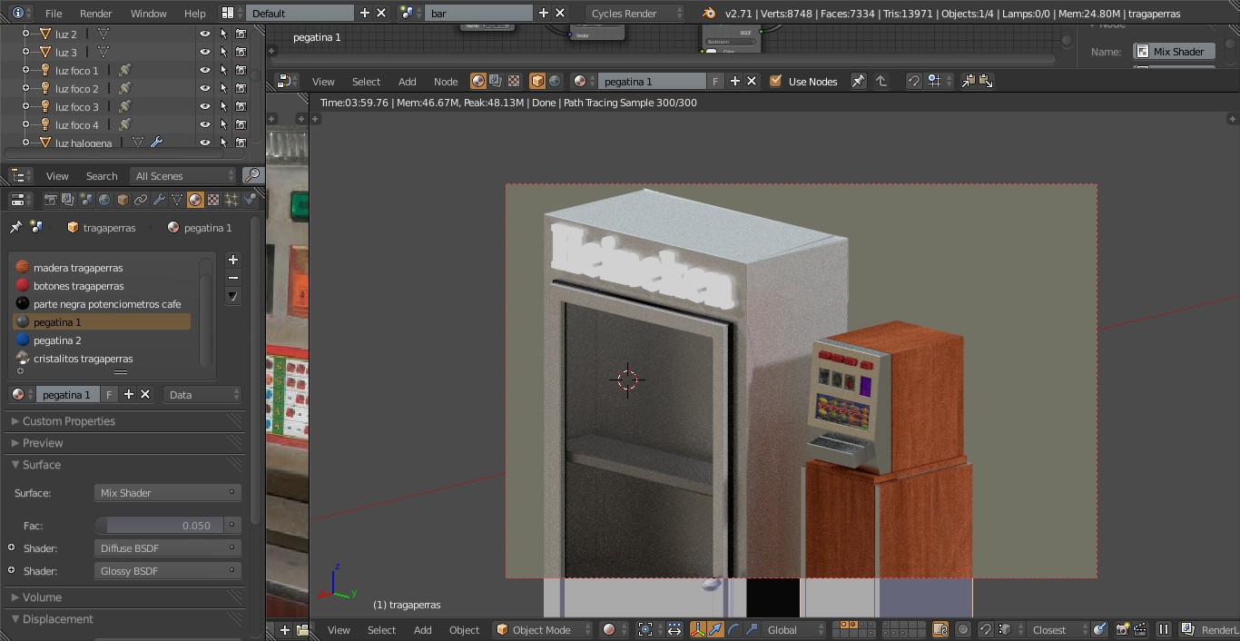This screenshot has width=1240, height=641.
Task: Open the World properties tab globe icon
Action: click(x=104, y=200)
